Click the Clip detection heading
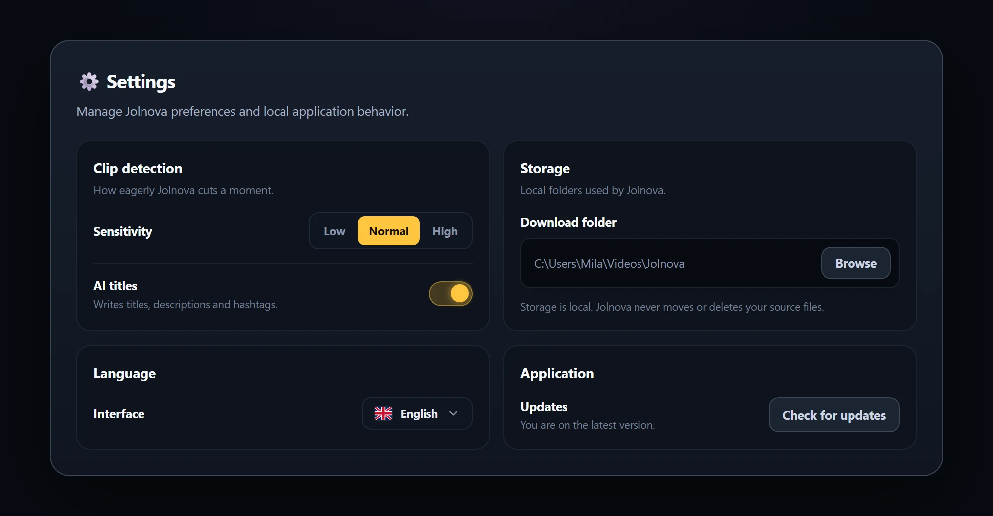Image resolution: width=993 pixels, height=516 pixels. coord(138,169)
